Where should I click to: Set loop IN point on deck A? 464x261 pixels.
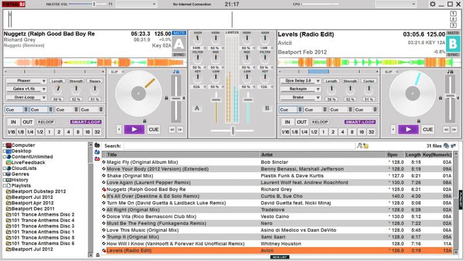[13, 122]
